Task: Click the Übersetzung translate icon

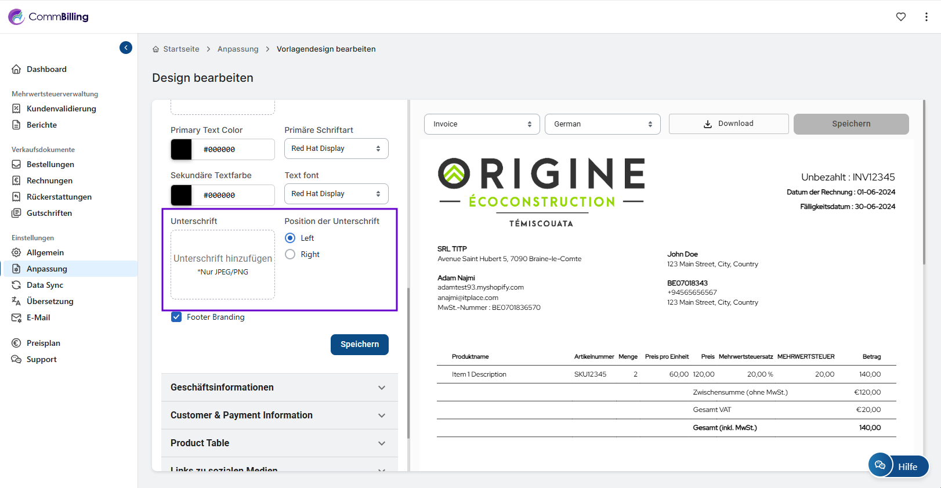Action: 16,301
